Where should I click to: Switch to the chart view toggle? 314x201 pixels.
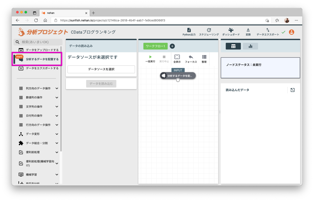(250, 46)
